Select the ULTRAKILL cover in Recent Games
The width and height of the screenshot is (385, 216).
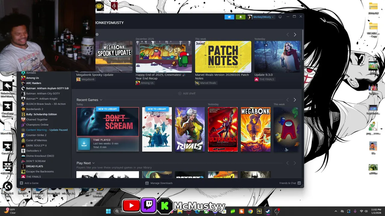pos(223,129)
